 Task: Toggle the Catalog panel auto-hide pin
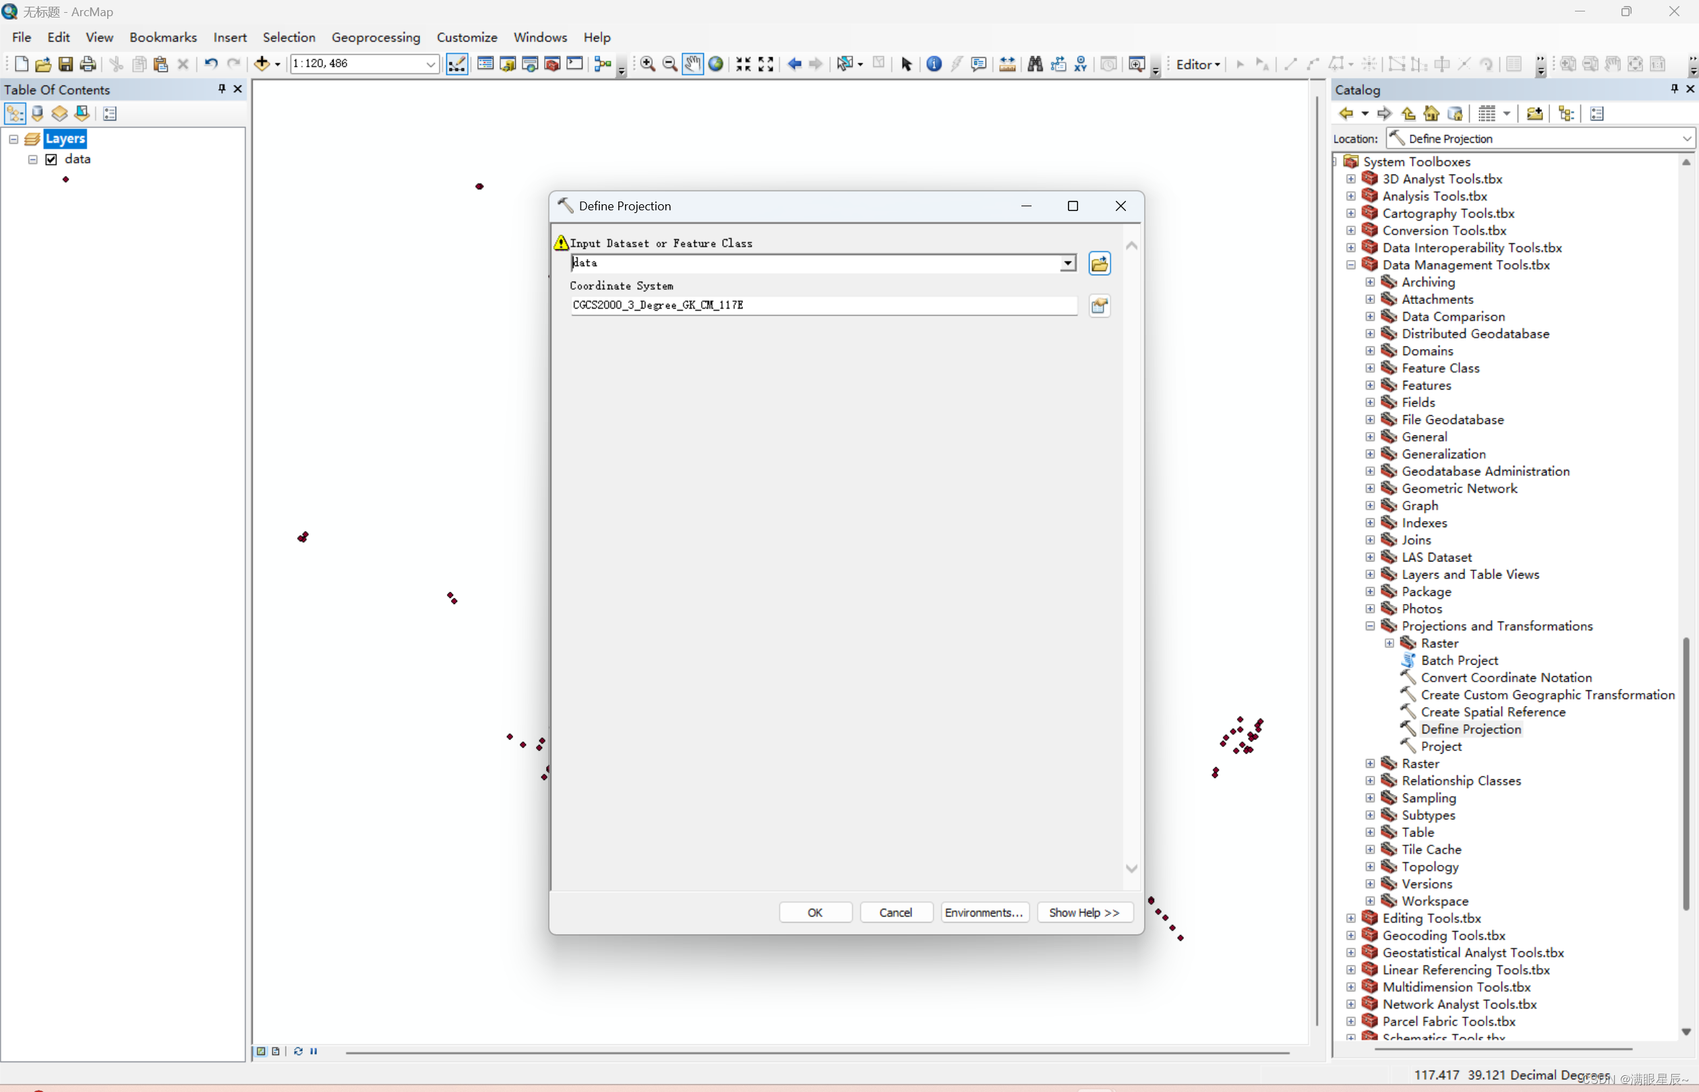coord(1674,88)
